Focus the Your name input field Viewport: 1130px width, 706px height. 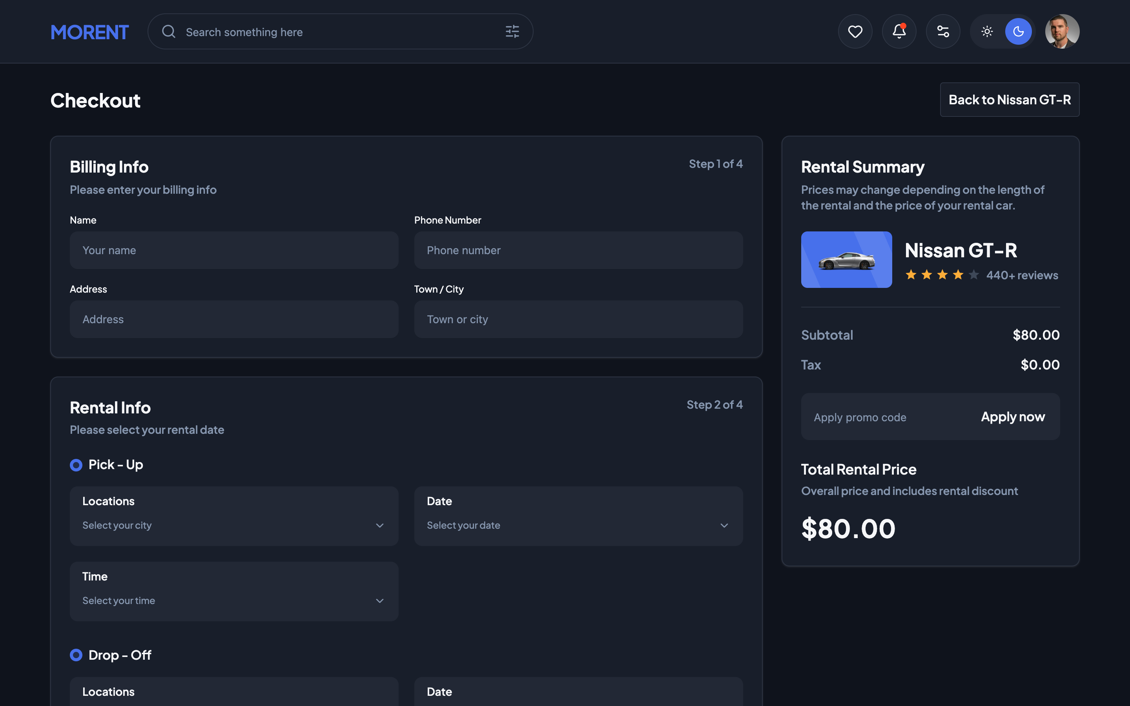(234, 250)
